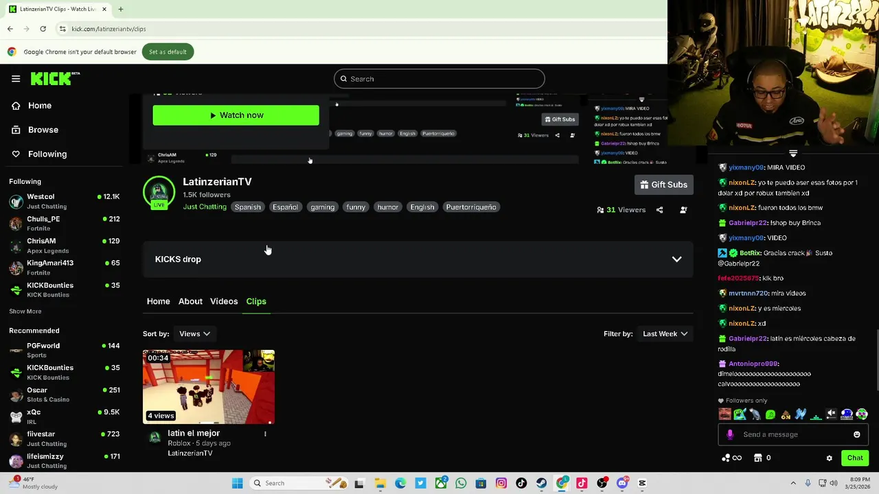Open ChrisAM channel in Following list

point(65,246)
